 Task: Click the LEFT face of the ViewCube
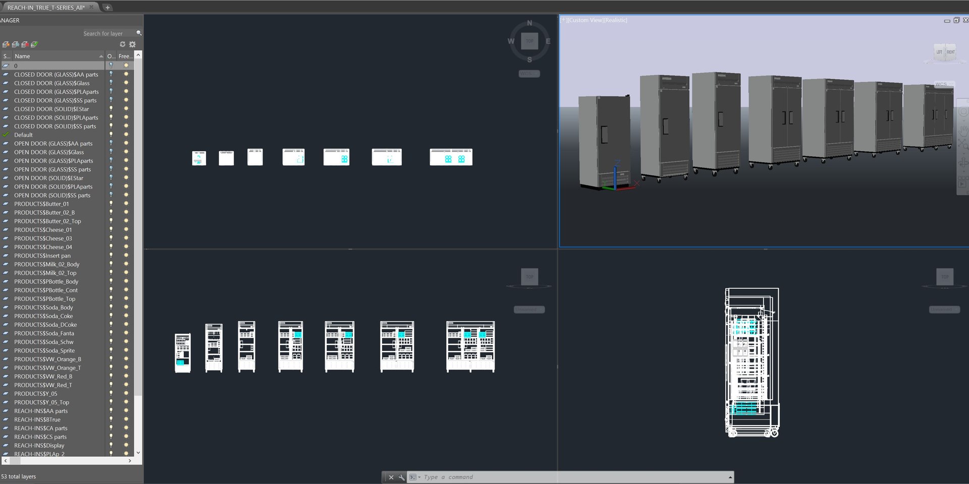coord(939,52)
